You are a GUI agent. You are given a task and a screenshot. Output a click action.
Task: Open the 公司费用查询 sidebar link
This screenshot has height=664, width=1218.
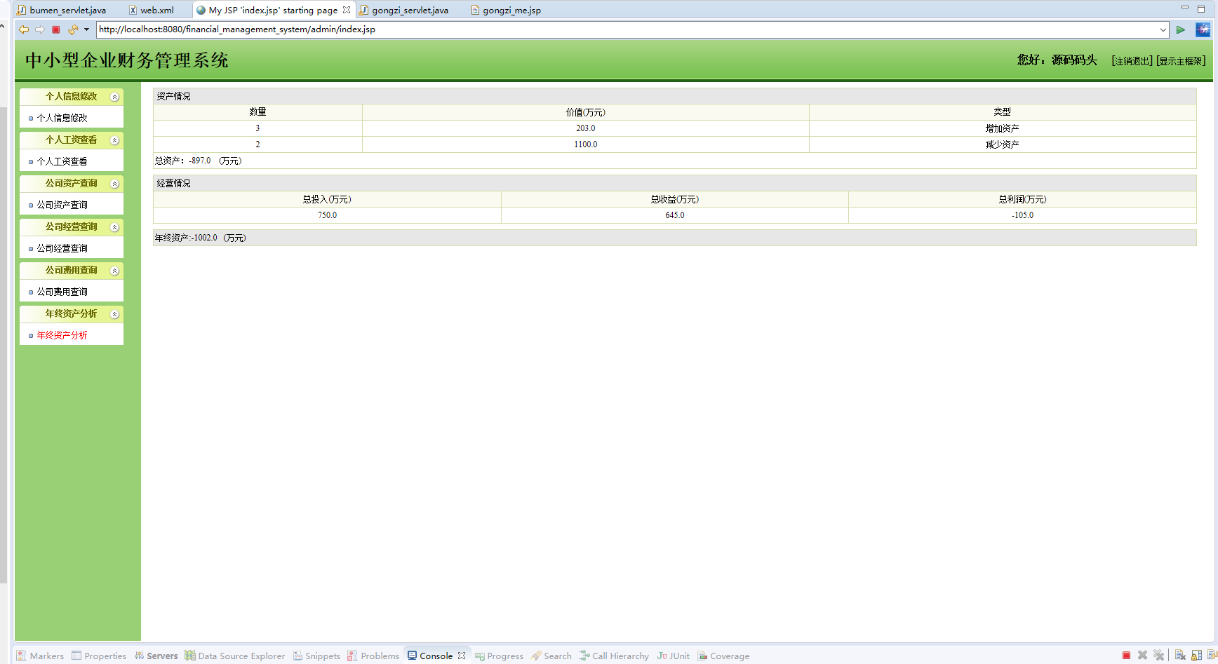coord(62,292)
